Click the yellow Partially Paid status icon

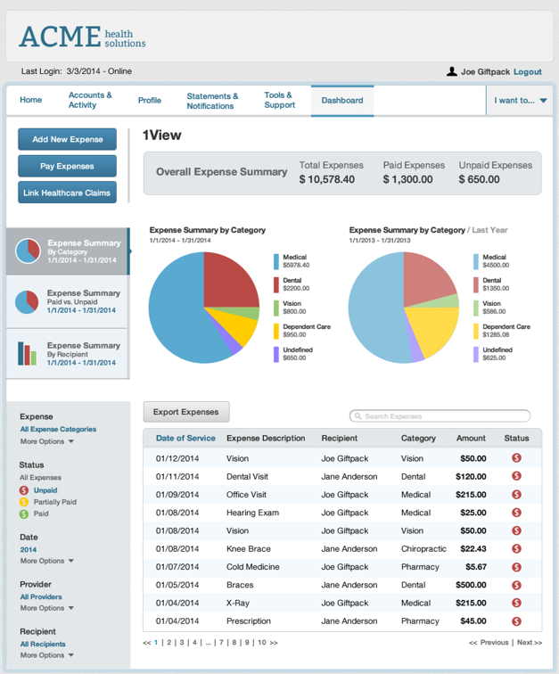pos(24,502)
